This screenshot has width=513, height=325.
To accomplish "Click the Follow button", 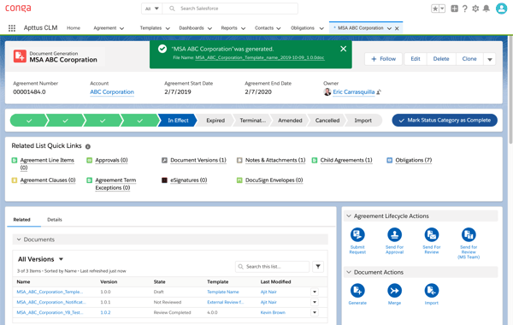I will click(x=383, y=59).
